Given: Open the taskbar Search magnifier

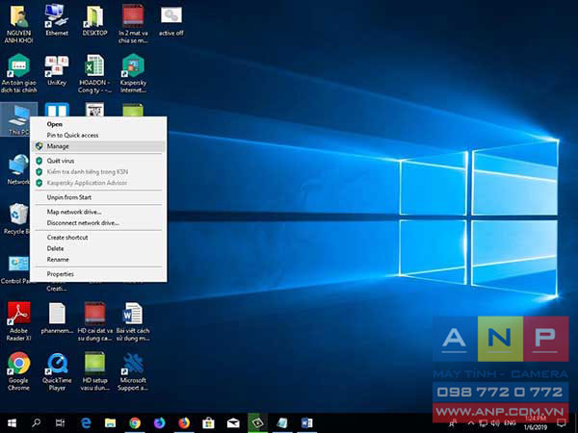Looking at the screenshot, I should pos(37,422).
